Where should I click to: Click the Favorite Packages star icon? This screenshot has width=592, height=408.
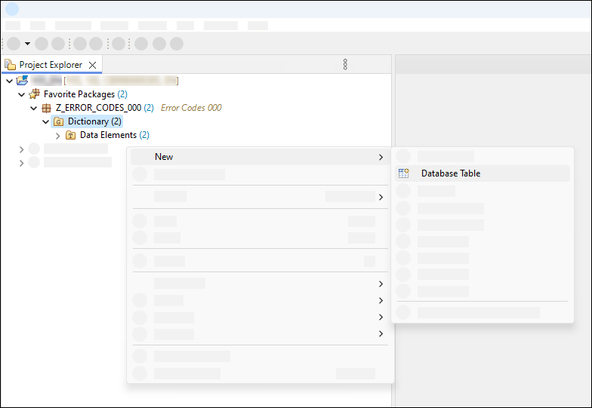point(35,94)
